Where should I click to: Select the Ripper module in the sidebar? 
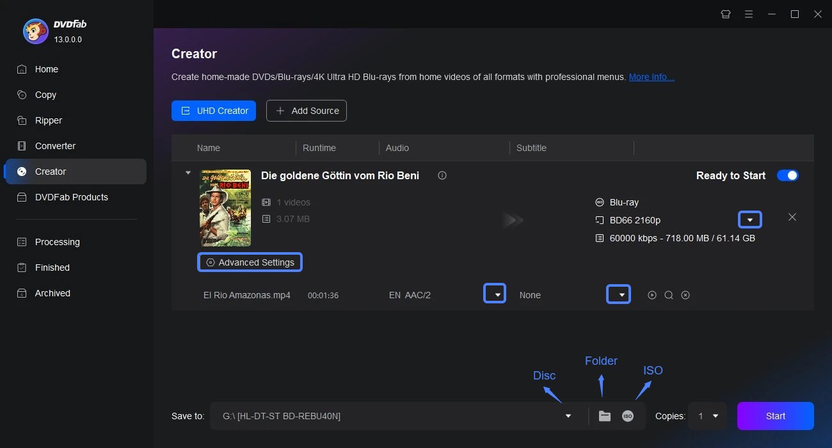pos(49,120)
